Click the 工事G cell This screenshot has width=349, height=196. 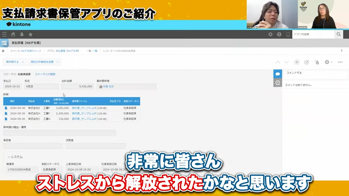[47, 119]
